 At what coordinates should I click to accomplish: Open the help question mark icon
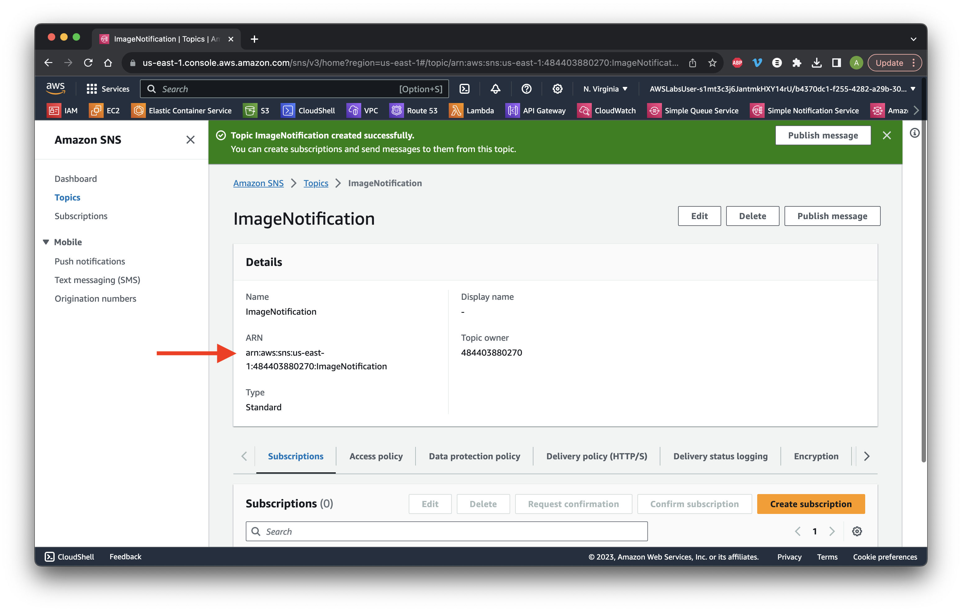[x=527, y=89]
